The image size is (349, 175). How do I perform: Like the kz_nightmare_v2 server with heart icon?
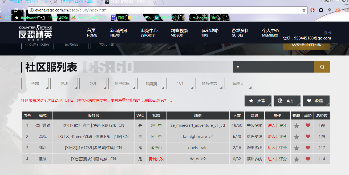click(308, 137)
